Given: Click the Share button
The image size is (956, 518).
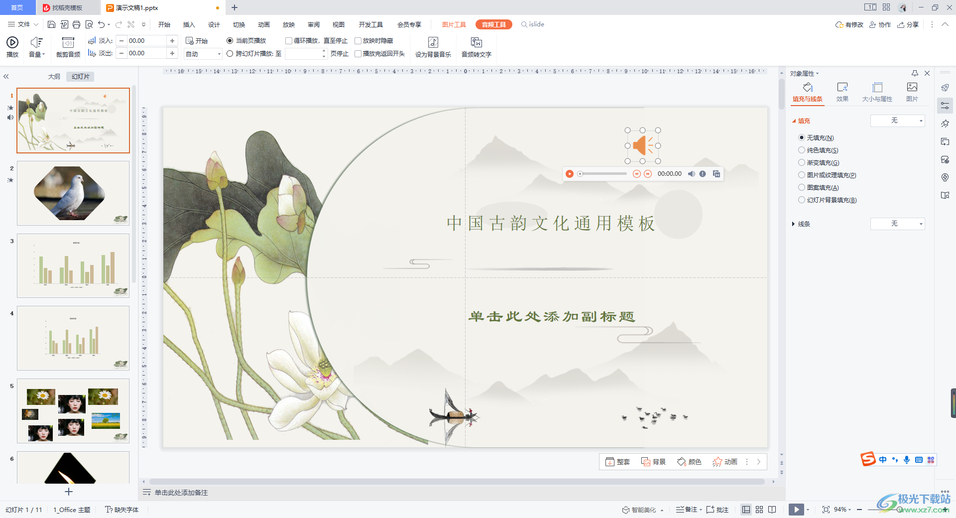Looking at the screenshot, I should pos(908,24).
